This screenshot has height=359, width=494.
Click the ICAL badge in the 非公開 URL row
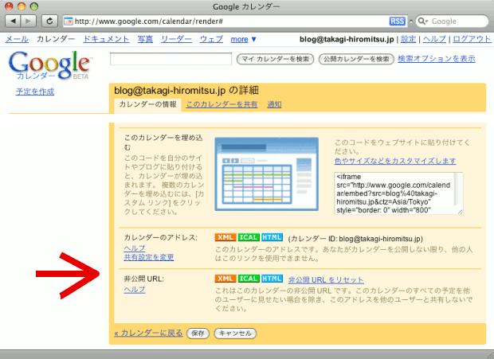pyautogui.click(x=249, y=279)
